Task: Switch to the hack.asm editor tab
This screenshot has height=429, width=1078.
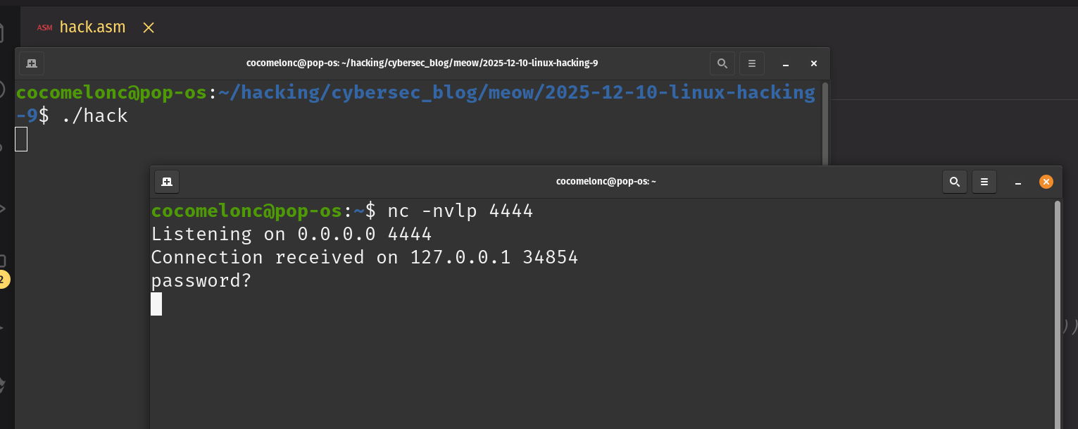Action: click(x=92, y=27)
